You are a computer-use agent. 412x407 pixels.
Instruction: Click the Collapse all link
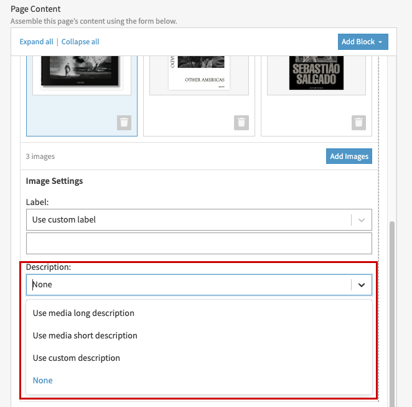80,42
